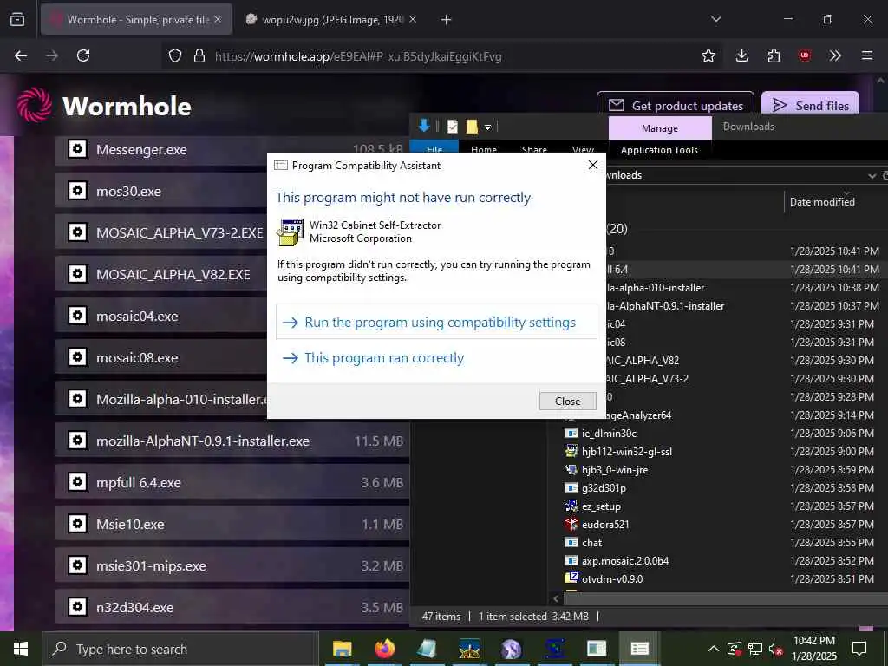Click Messenger.exe file icon in Wormhole
Image resolution: width=888 pixels, height=666 pixels.
pyautogui.click(x=77, y=149)
